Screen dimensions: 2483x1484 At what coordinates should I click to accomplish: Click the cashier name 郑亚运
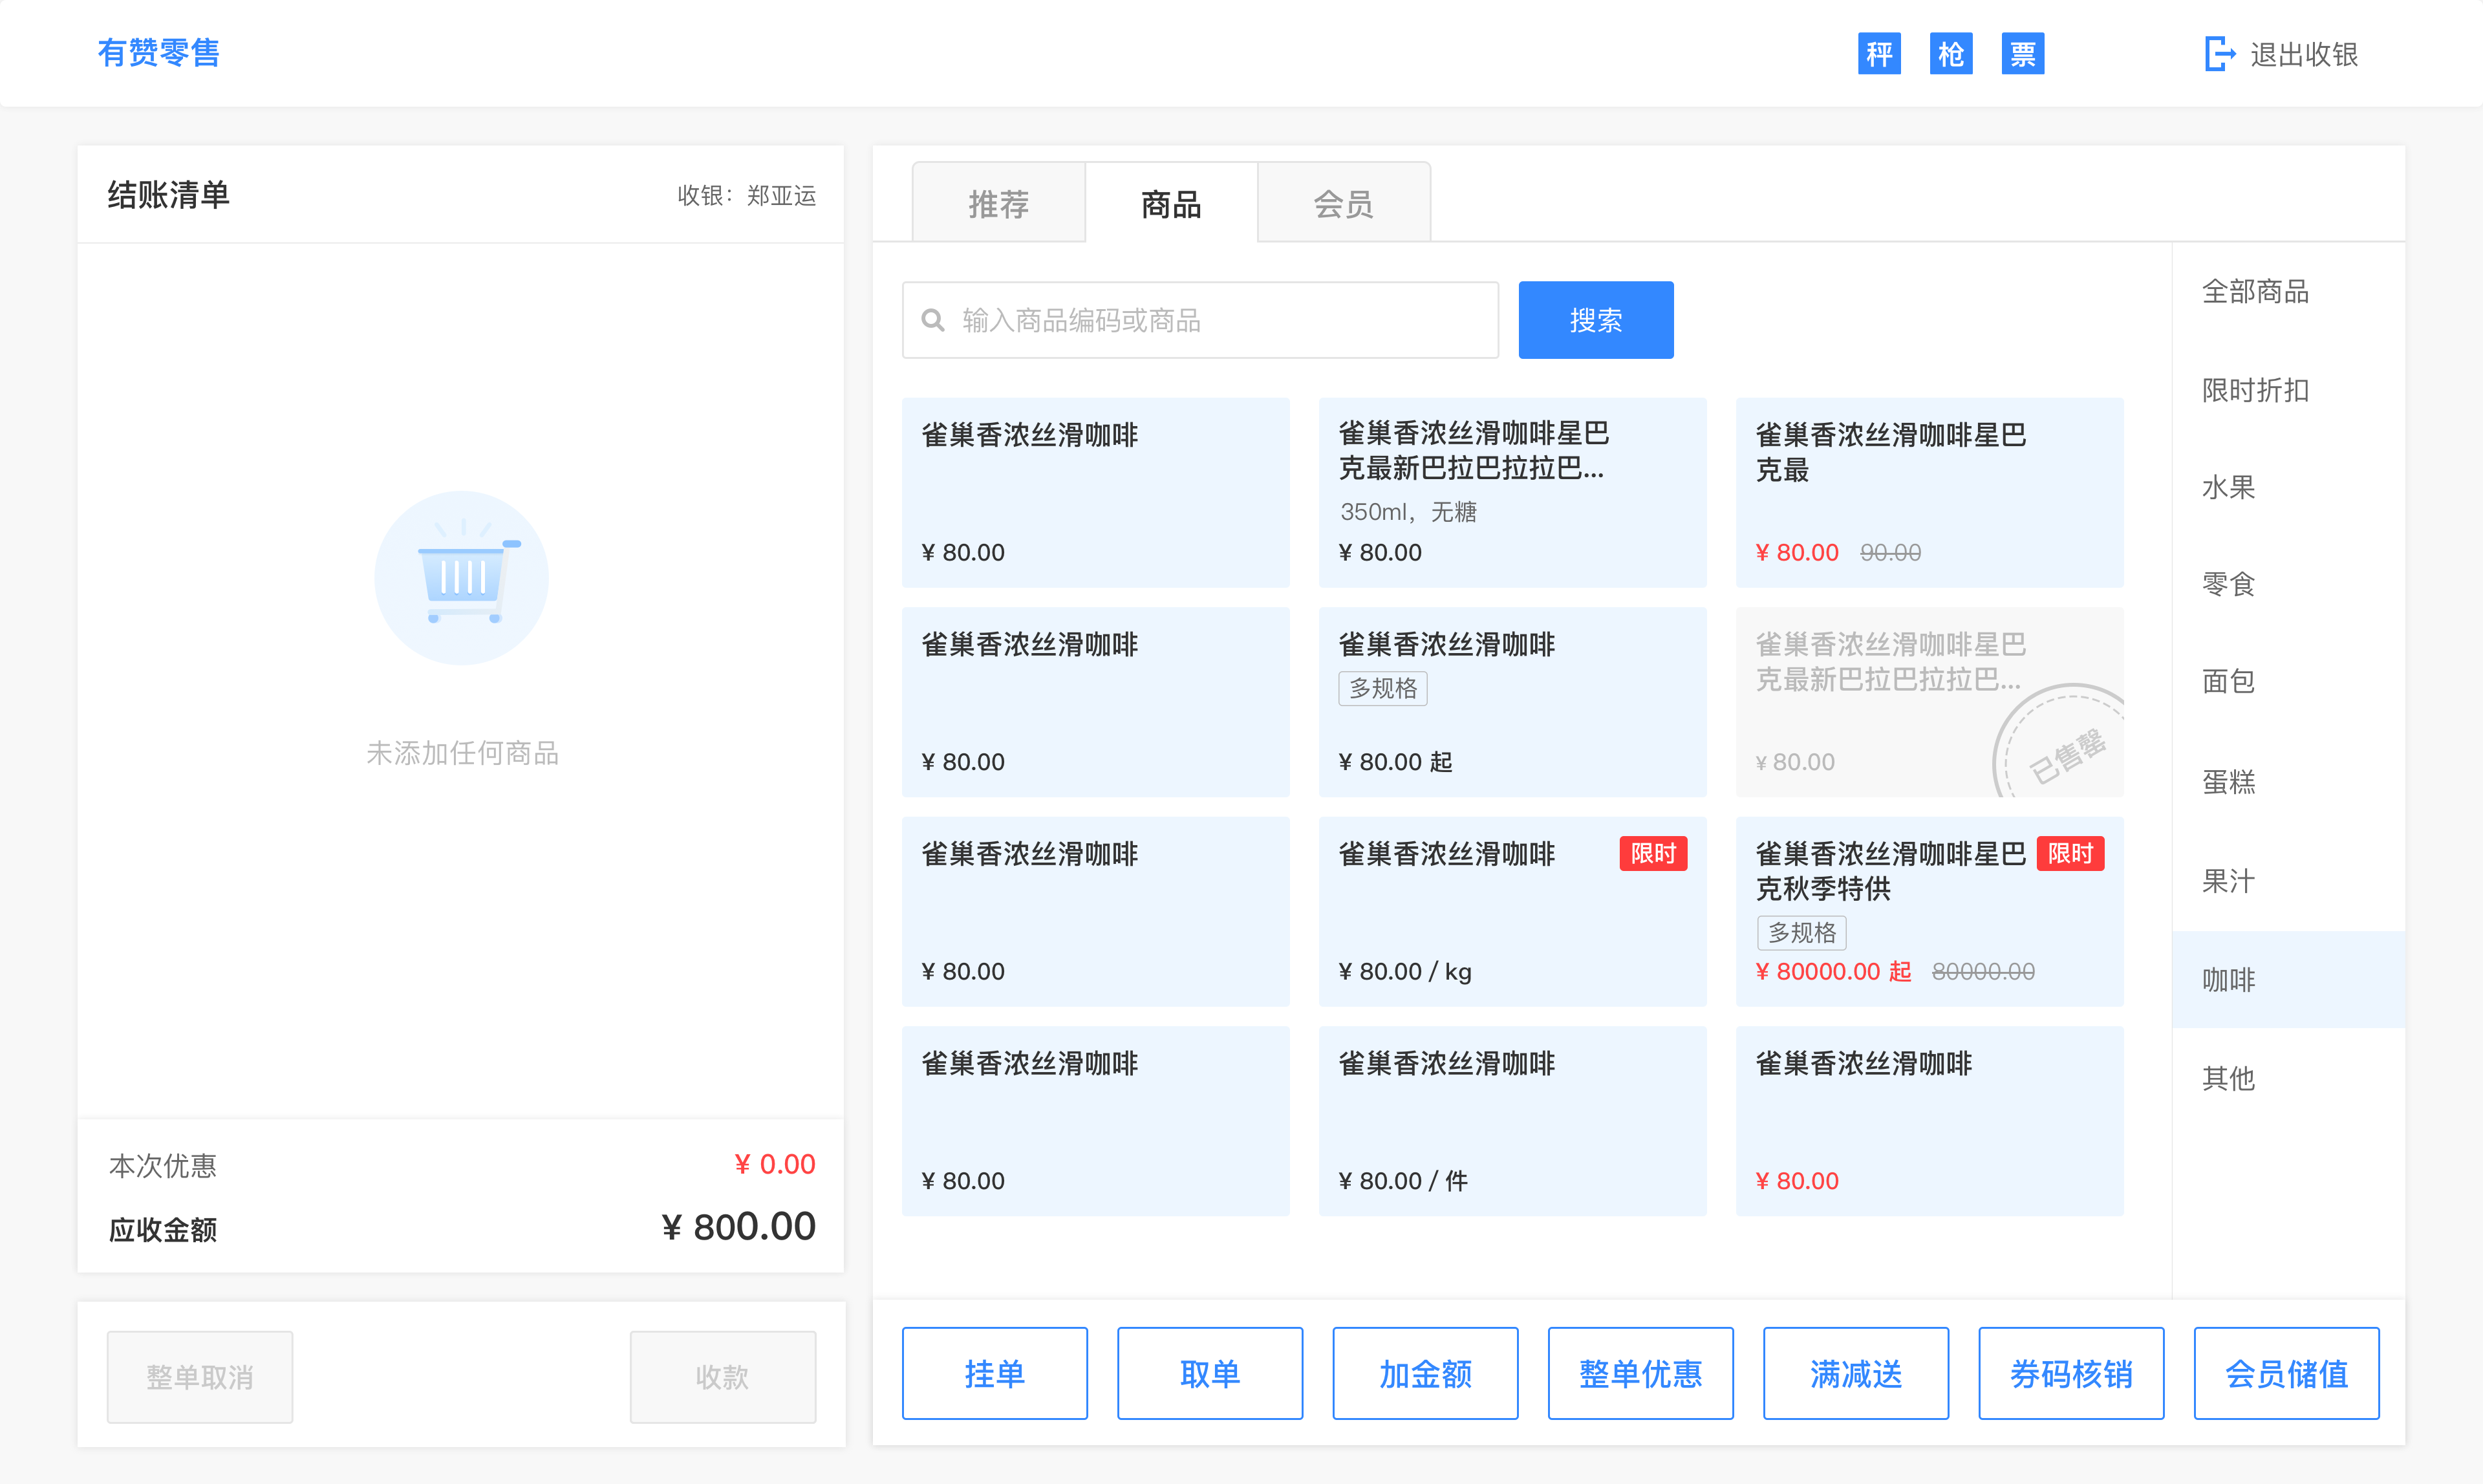(x=781, y=195)
